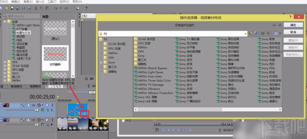The height and width of the screenshot is (139, 307).
Task: Open track 1 automation dropdown arrow
Action: tap(42, 105)
